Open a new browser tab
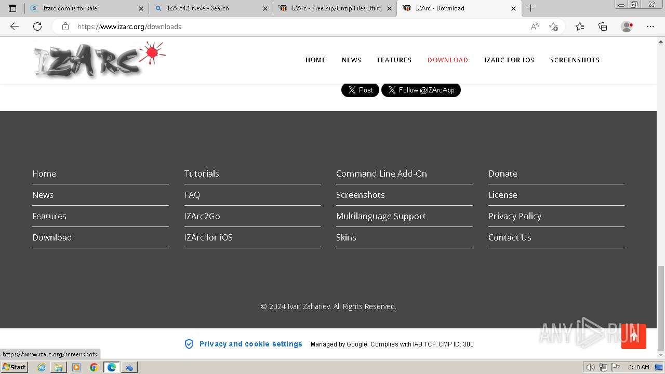This screenshot has width=665, height=374. click(530, 8)
